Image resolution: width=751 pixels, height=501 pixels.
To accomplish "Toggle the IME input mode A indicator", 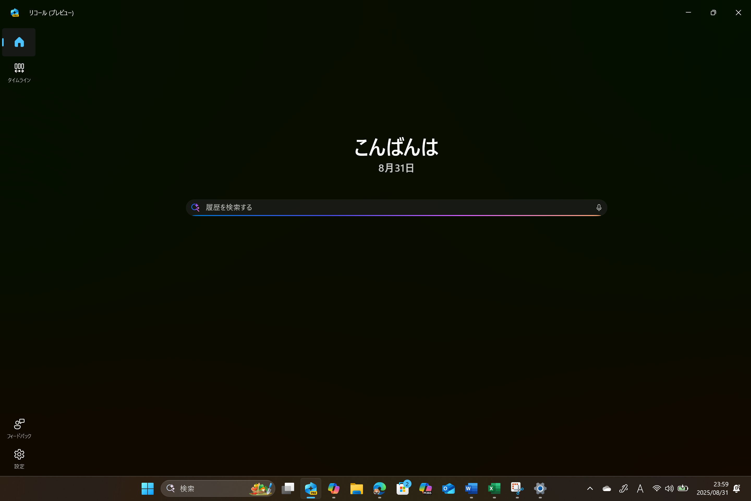I will (x=640, y=488).
